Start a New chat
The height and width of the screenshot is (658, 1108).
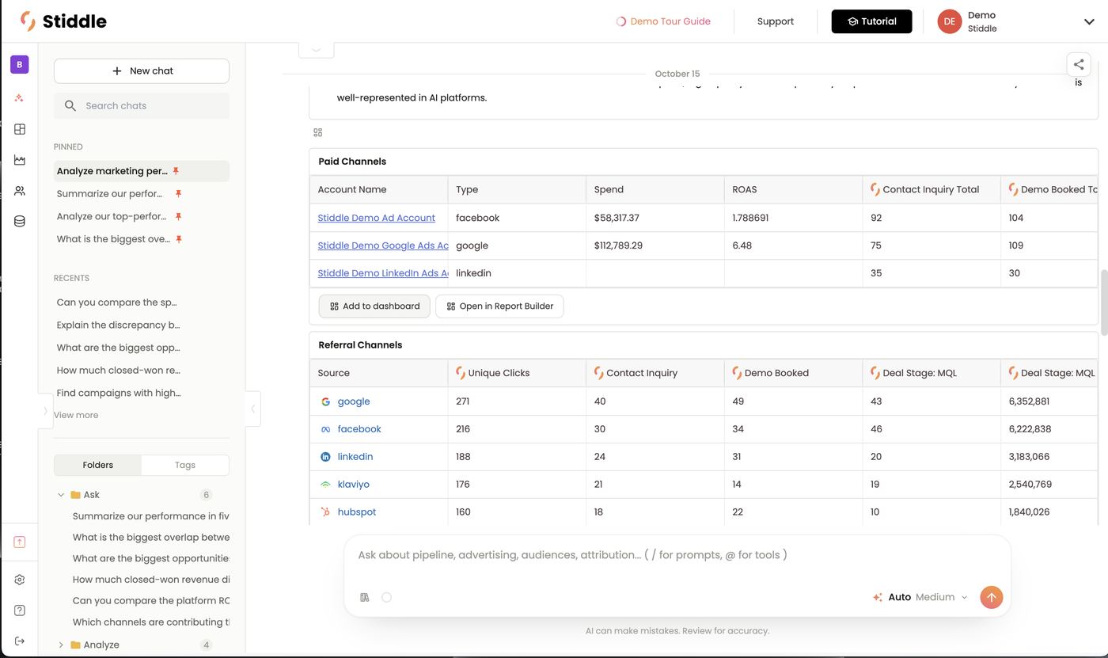click(142, 70)
